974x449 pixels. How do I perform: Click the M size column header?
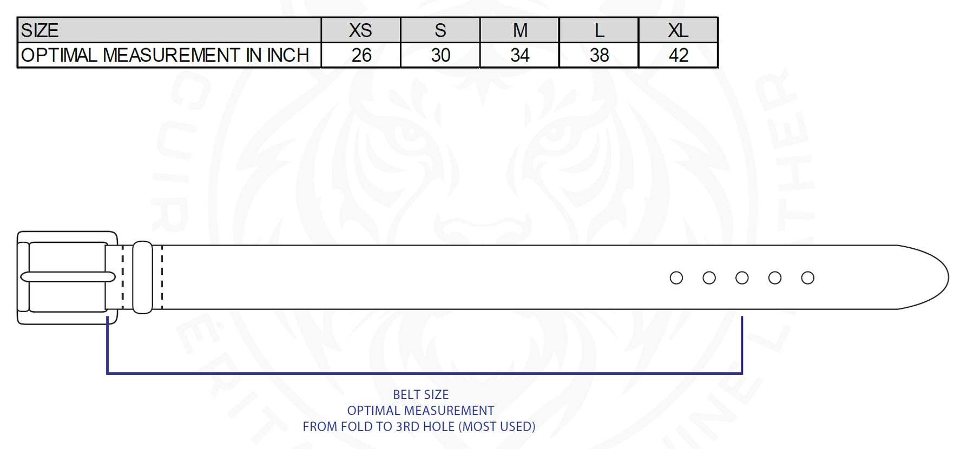pos(519,30)
